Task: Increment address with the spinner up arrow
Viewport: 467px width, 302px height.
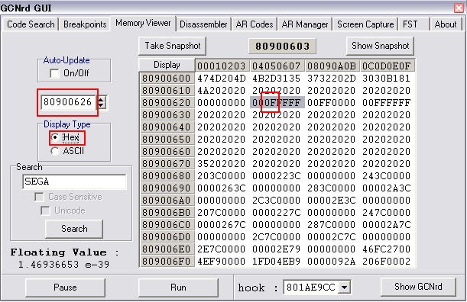Action: pyautogui.click(x=101, y=99)
